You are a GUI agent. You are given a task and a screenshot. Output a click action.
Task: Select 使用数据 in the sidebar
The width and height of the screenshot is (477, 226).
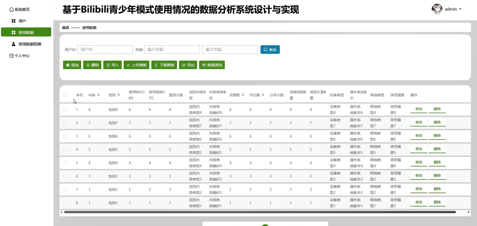point(26,32)
